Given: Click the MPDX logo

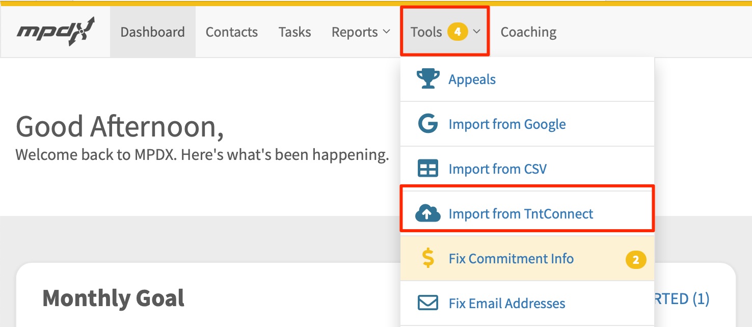Looking at the screenshot, I should pyautogui.click(x=55, y=32).
